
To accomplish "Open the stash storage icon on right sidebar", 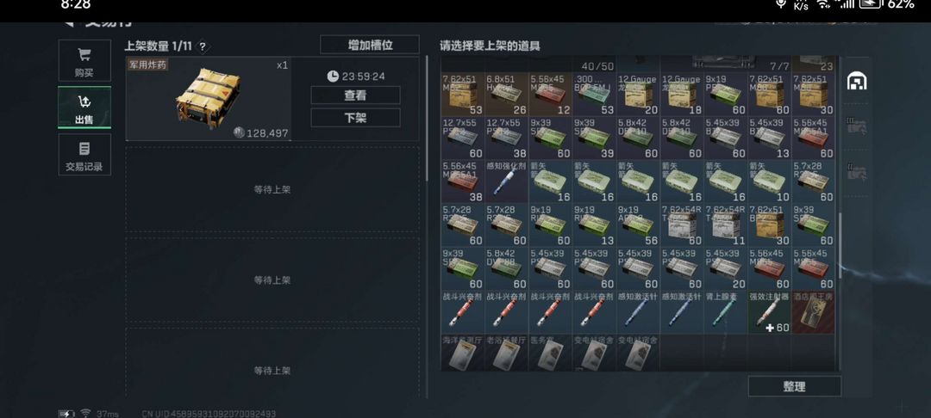I will coord(857,81).
